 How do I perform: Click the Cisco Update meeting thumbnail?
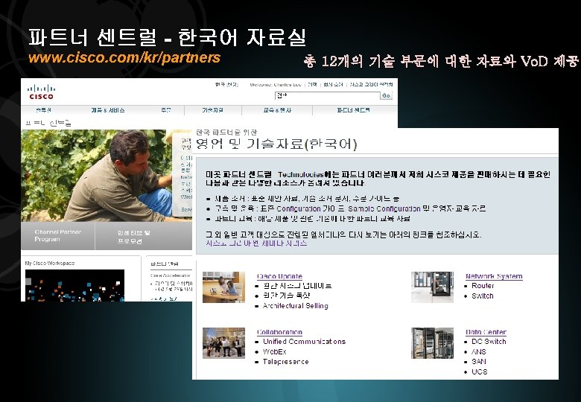223,287
